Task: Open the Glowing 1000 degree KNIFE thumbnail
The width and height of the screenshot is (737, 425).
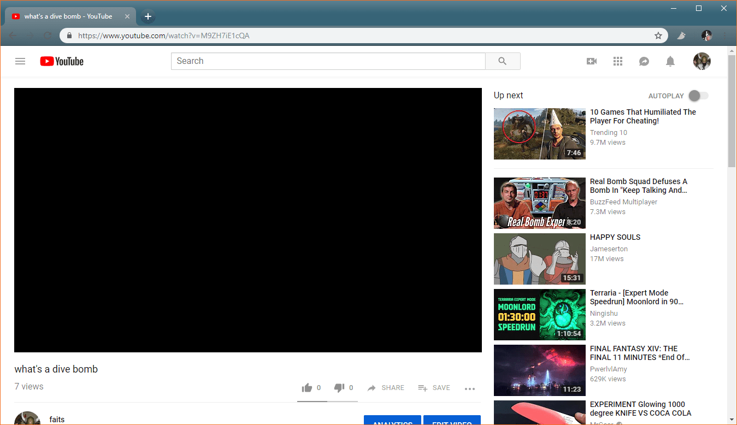Action: coord(540,412)
